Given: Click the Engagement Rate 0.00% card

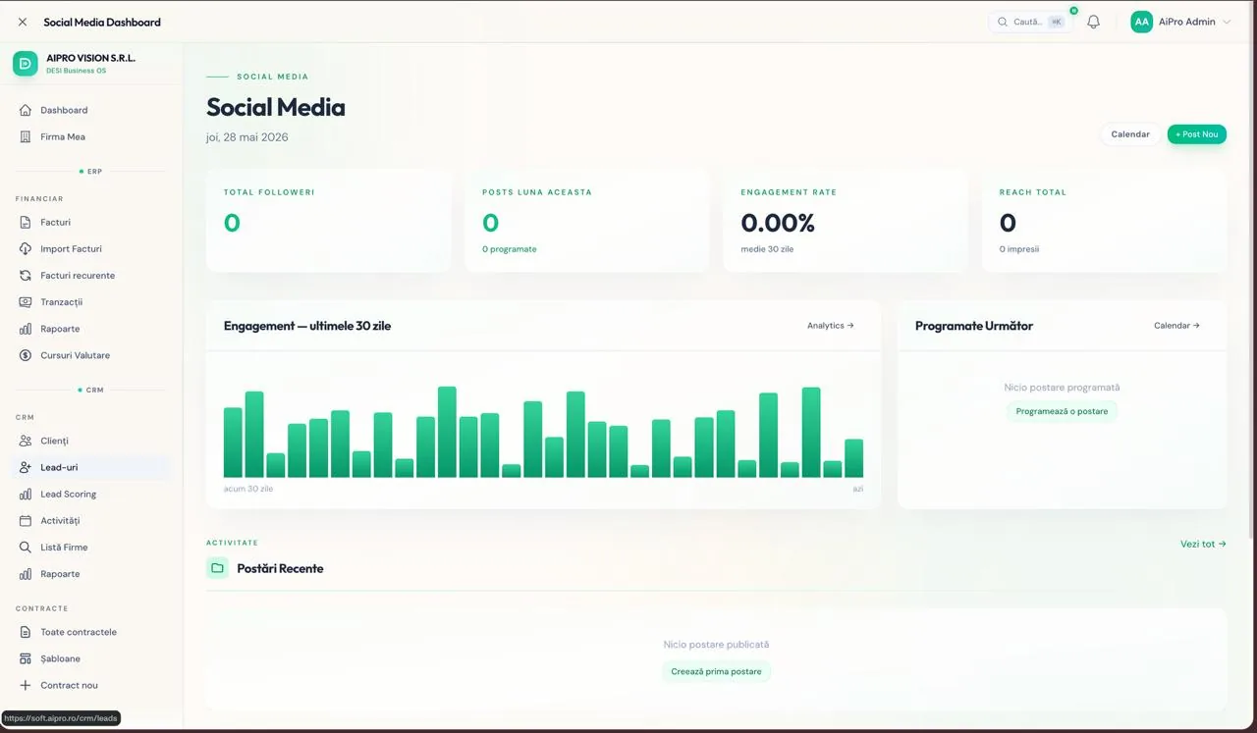Looking at the screenshot, I should point(846,221).
